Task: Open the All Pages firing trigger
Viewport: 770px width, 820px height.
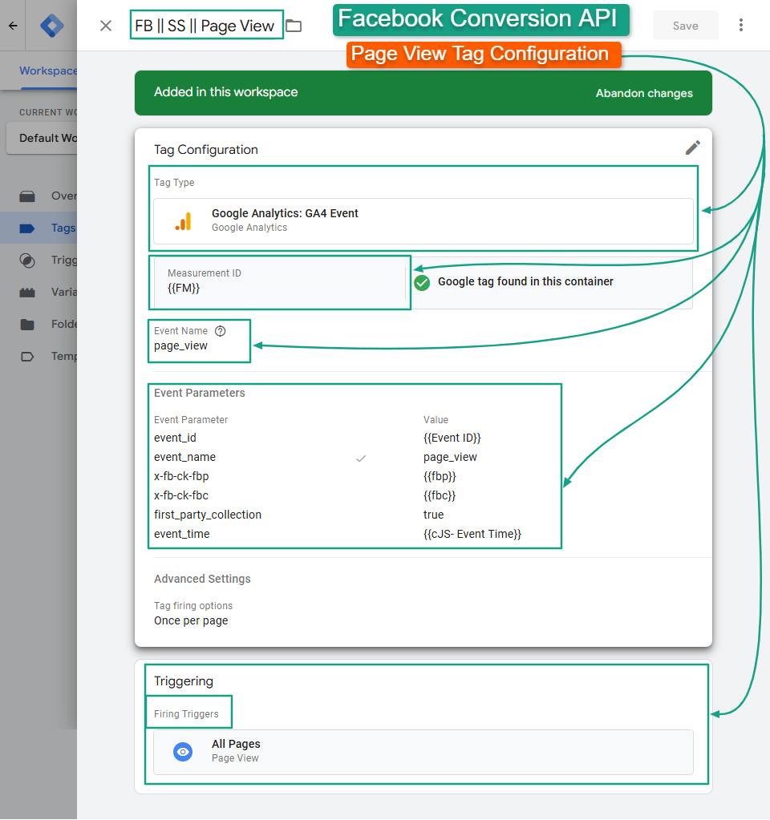Action: [423, 752]
